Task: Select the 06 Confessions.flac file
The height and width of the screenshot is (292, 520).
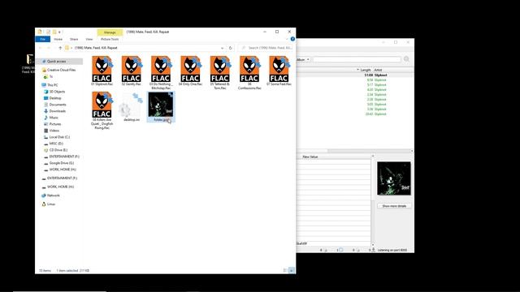Action: pyautogui.click(x=249, y=73)
